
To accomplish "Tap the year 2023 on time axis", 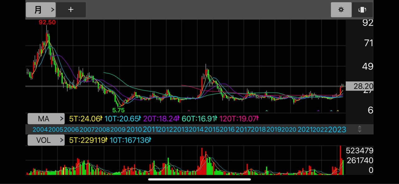I will coord(337,130).
